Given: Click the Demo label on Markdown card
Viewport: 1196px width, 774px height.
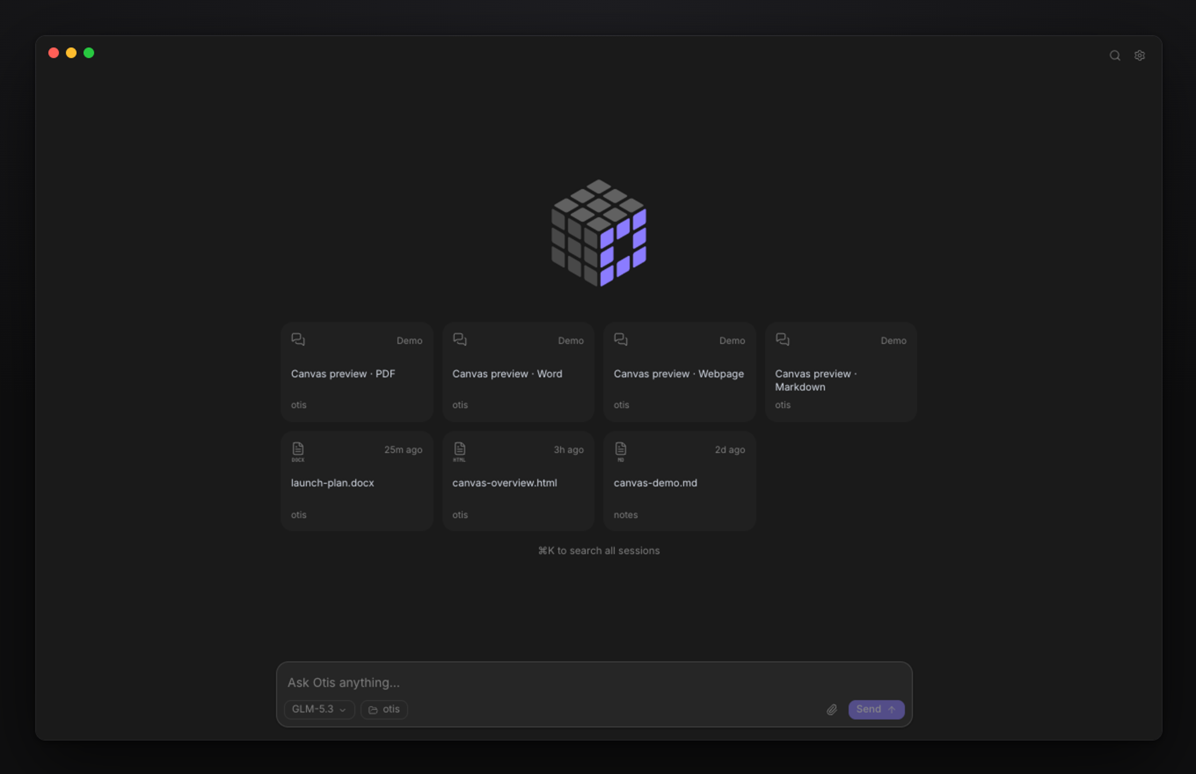Looking at the screenshot, I should click(893, 340).
